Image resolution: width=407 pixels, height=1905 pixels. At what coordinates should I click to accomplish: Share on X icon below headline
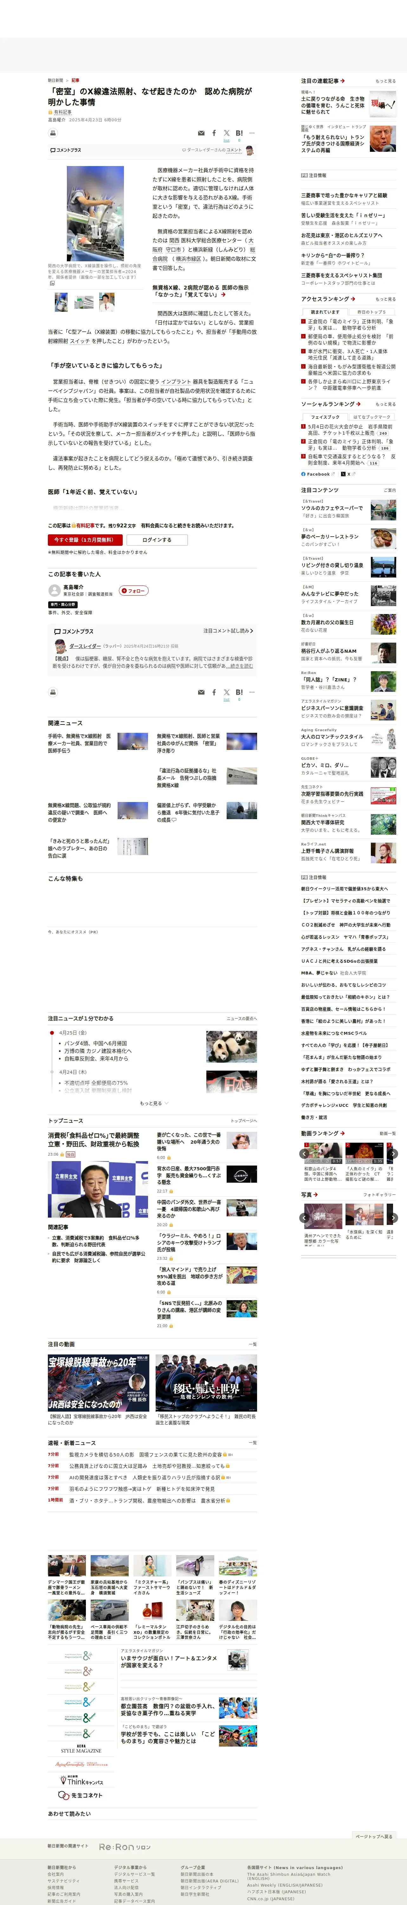[227, 133]
